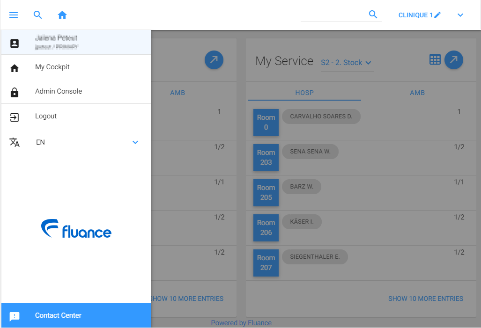Viewport: 481px width, 328px height.
Task: Click the user profile entry in drawer
Action: [76, 43]
